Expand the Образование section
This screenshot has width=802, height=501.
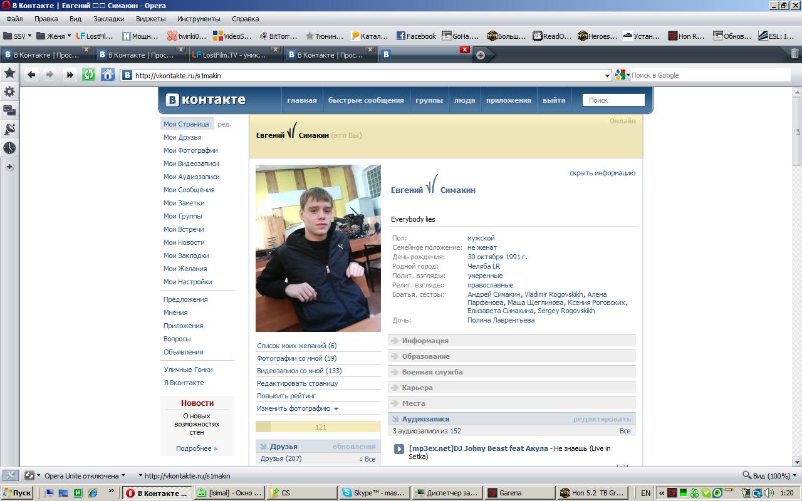[512, 356]
